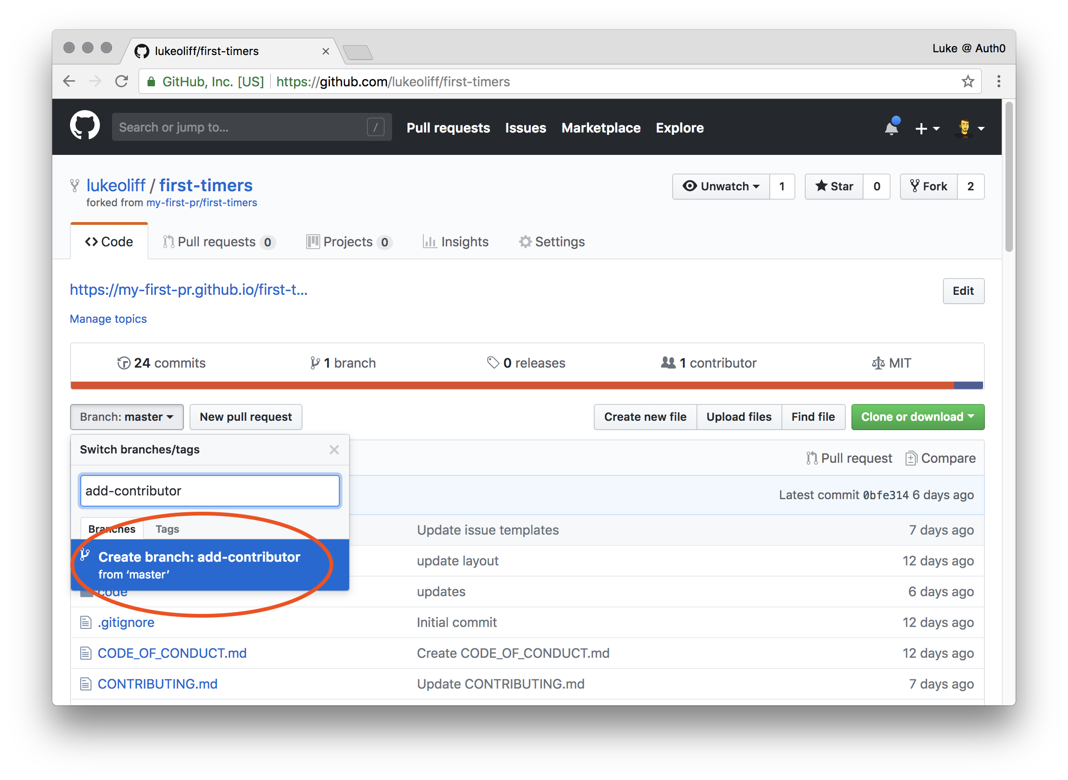Go back using browser back arrow
The image size is (1068, 780).
70,82
